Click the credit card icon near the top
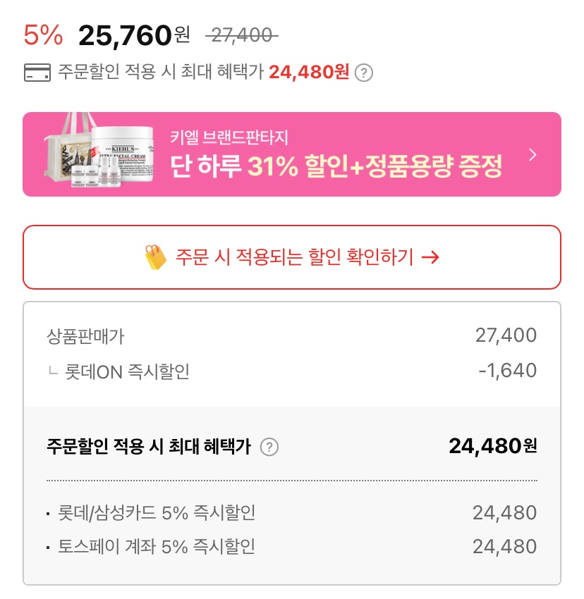This screenshot has width=584, height=599. [x=37, y=73]
